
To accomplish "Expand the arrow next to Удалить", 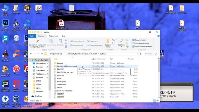I will [97, 41].
